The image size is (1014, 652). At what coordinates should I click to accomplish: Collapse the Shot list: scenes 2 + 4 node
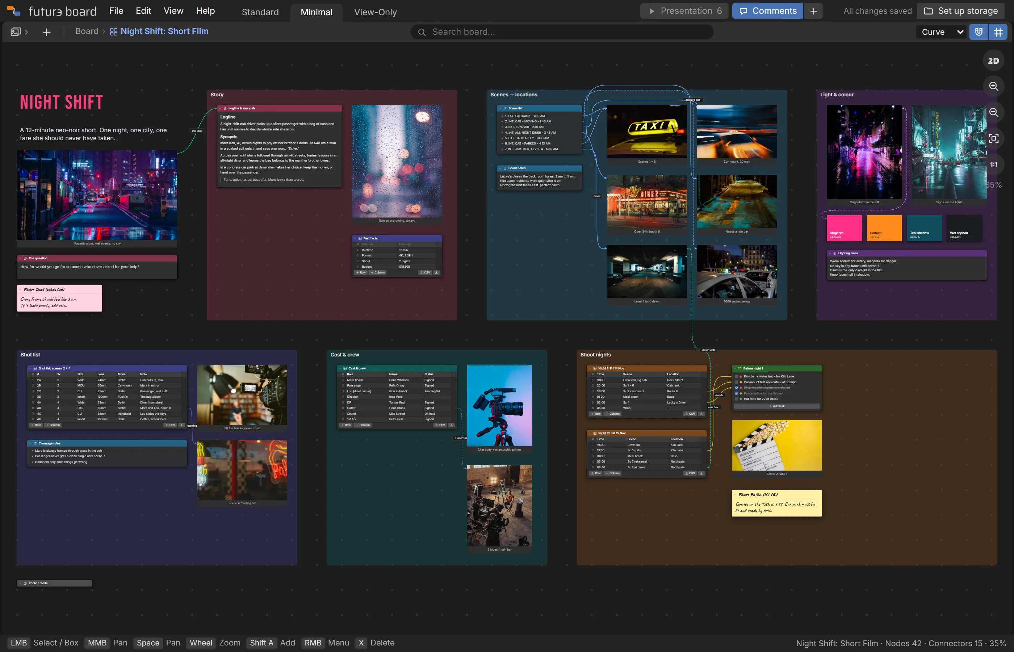(x=30, y=368)
